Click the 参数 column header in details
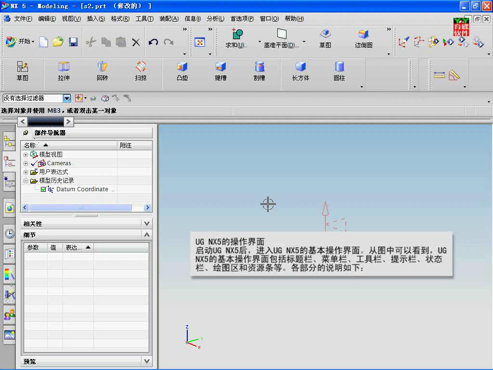493x370 pixels. click(x=36, y=248)
